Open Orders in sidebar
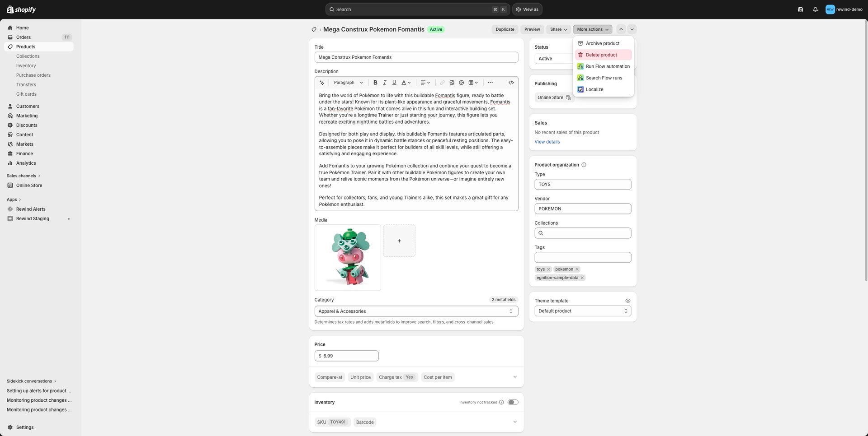Viewport: 868px width, 436px height. (39, 37)
